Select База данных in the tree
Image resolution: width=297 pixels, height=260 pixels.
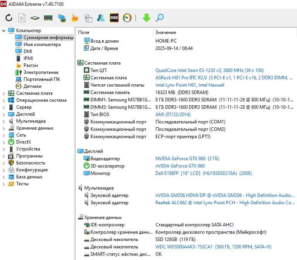coord(29,177)
